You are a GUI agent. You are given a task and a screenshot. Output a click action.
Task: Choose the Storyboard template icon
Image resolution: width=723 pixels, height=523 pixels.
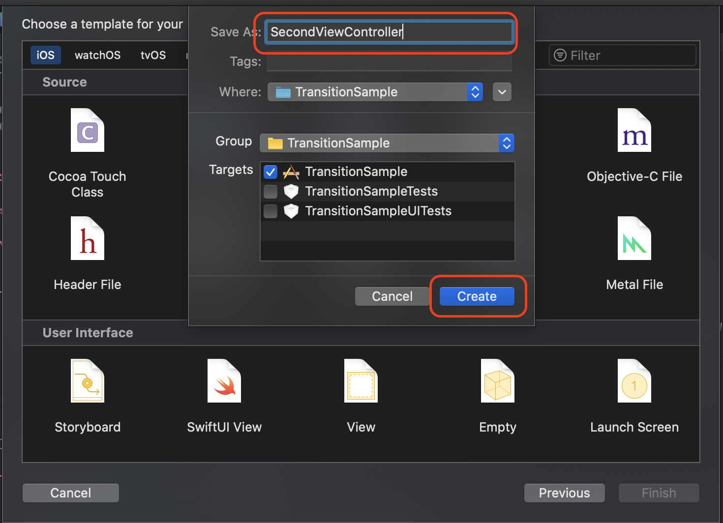pos(88,381)
